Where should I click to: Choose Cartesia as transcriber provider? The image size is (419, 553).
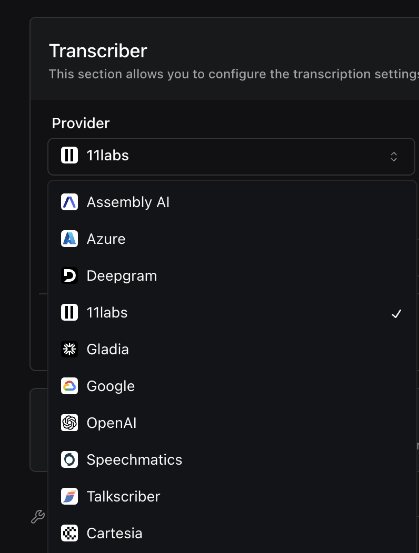tap(114, 534)
